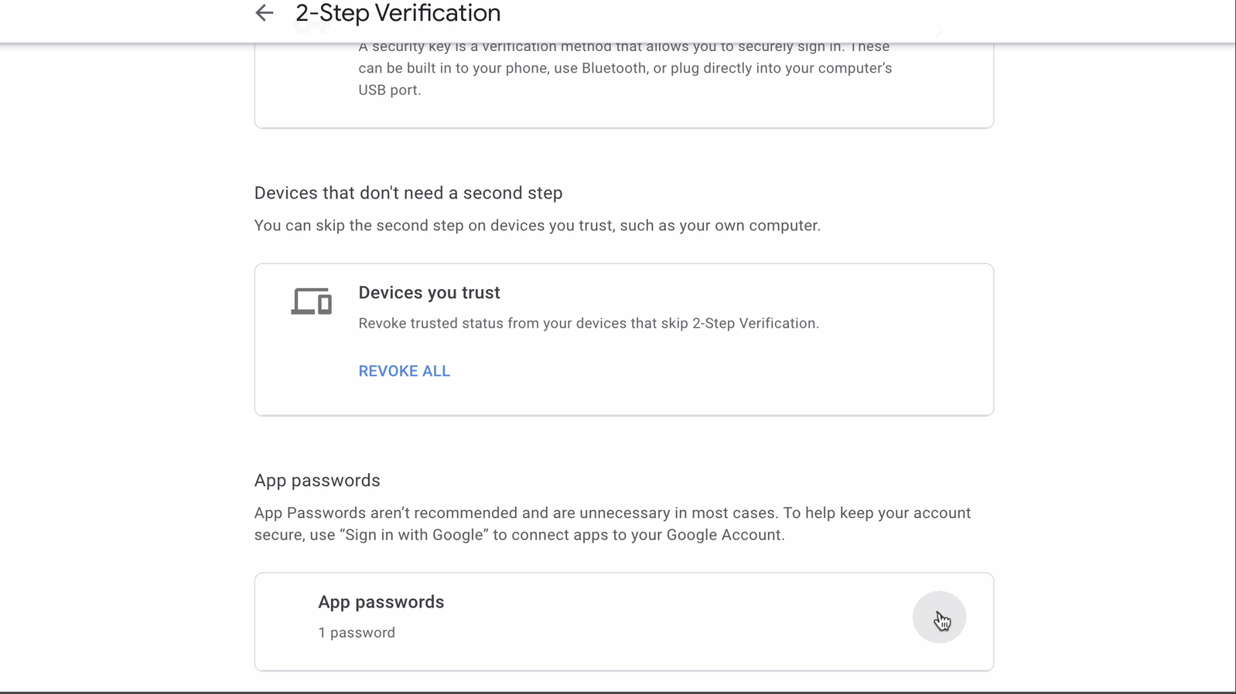This screenshot has height=694, width=1236.
Task: Click the REVOKE ALL link
Action: click(x=404, y=371)
